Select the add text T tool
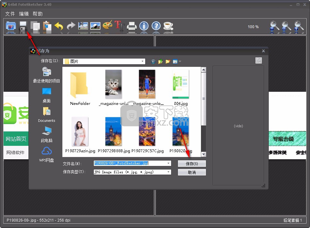The width and height of the screenshot is (310, 228). click(119, 26)
